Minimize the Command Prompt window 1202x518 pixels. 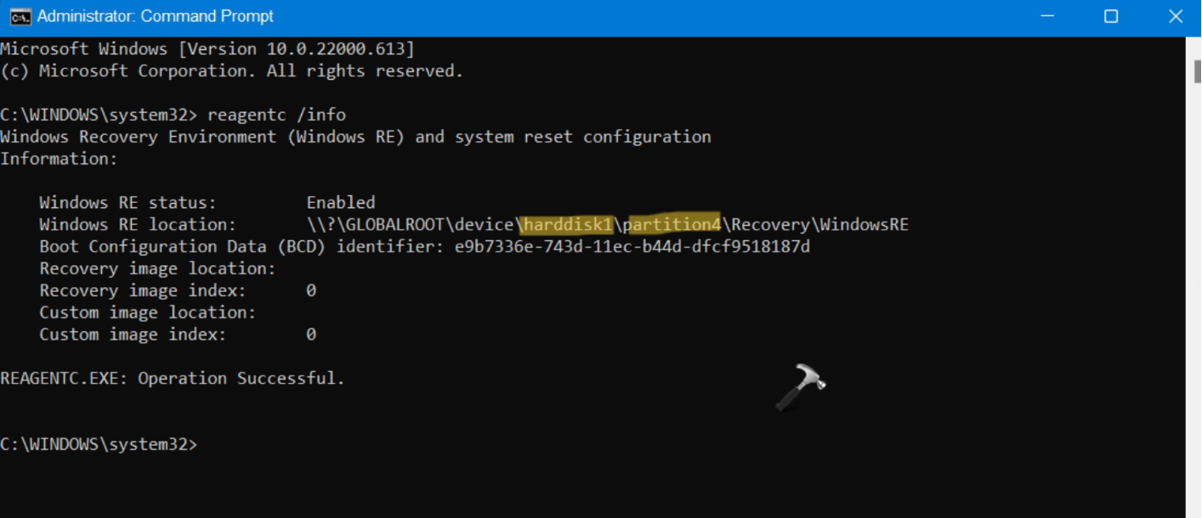point(1046,16)
